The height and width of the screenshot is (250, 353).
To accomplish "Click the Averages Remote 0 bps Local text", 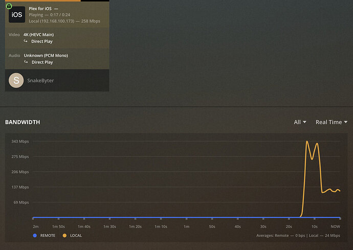I will pyautogui.click(x=298, y=236).
